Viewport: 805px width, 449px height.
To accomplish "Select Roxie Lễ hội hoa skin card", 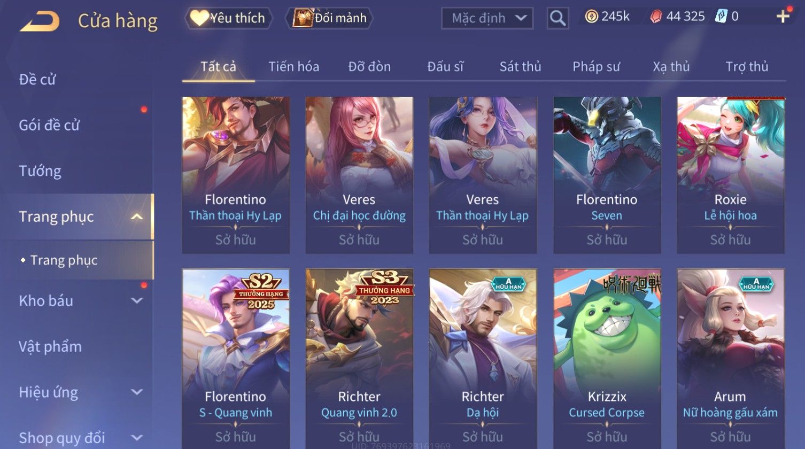I will coord(731,175).
